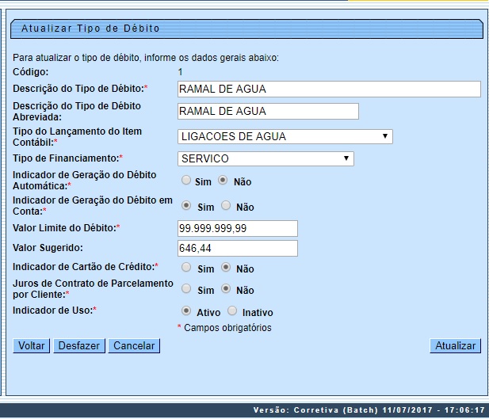
Task: Focus the Descrição do Tipo de Débito field
Action: coord(329,89)
